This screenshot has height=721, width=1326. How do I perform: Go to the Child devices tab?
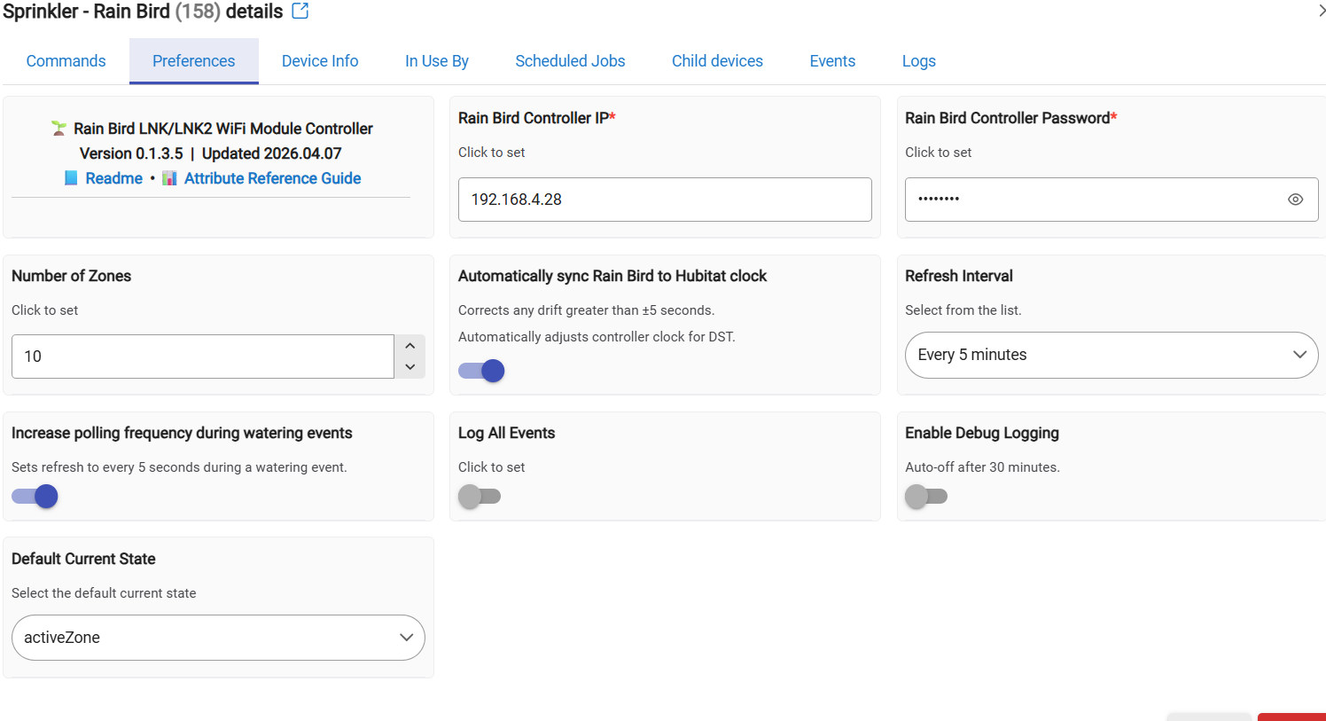pos(717,61)
